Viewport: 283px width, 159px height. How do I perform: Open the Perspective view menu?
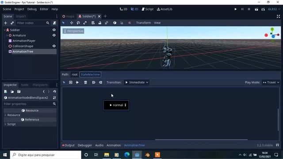[73, 31]
